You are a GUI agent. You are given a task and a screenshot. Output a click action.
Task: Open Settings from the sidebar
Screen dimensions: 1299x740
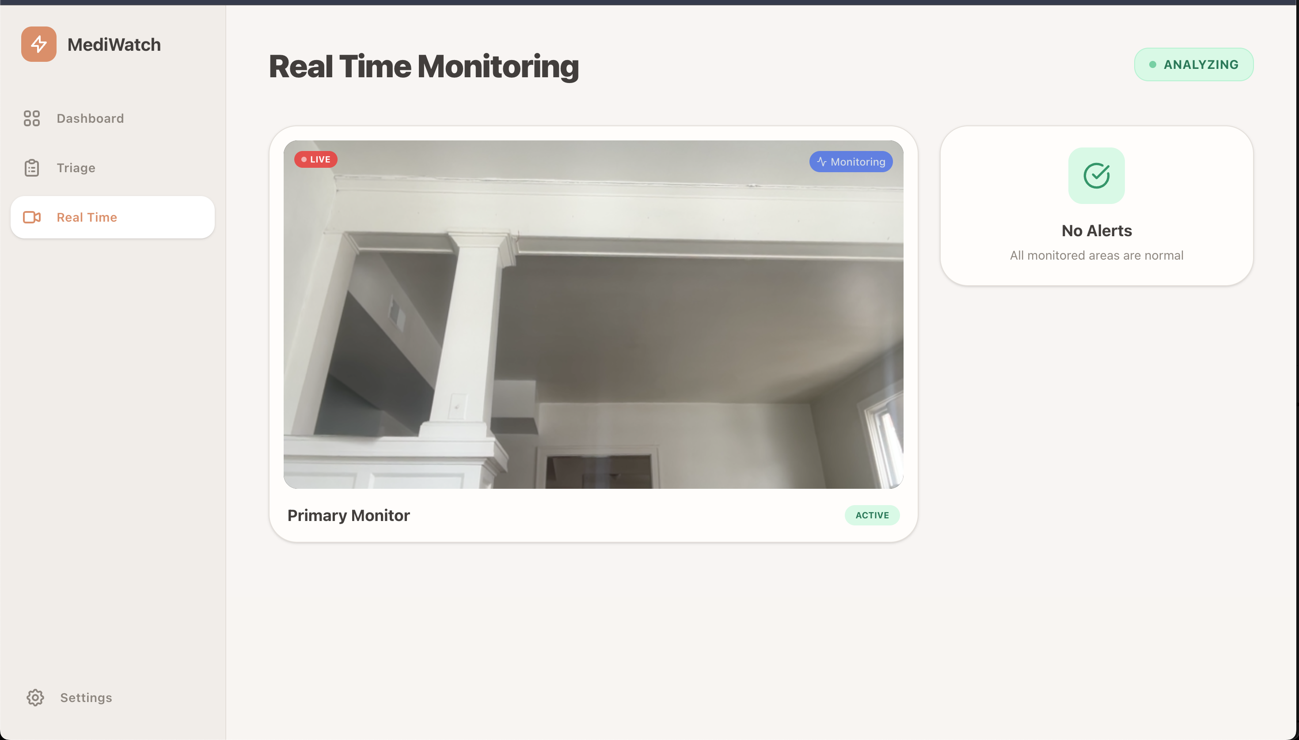(x=86, y=697)
